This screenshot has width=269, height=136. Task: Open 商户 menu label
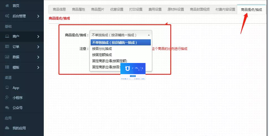tap(16, 37)
